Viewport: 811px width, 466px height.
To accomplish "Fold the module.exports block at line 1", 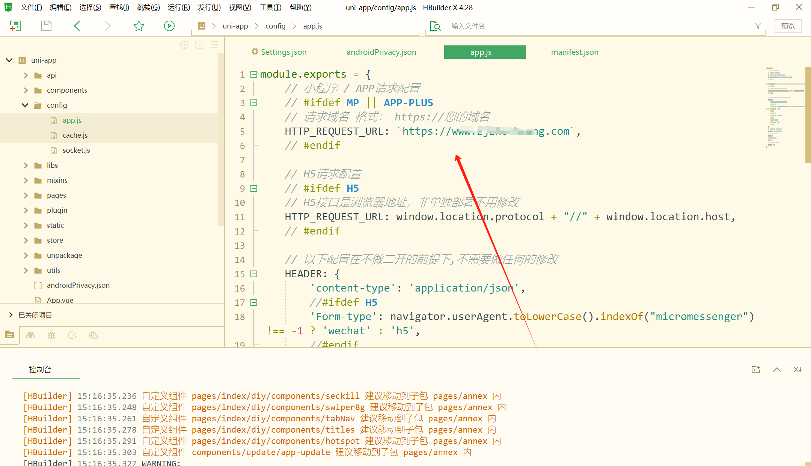I will click(254, 74).
